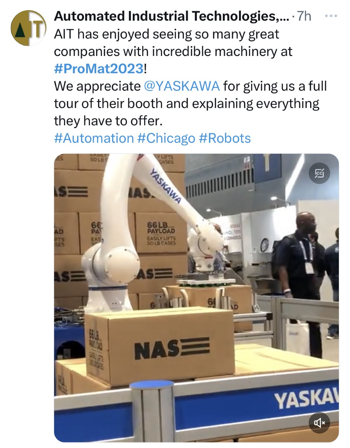Open the 7h timestamp of the tweet
This screenshot has height=448, width=350.
click(304, 16)
